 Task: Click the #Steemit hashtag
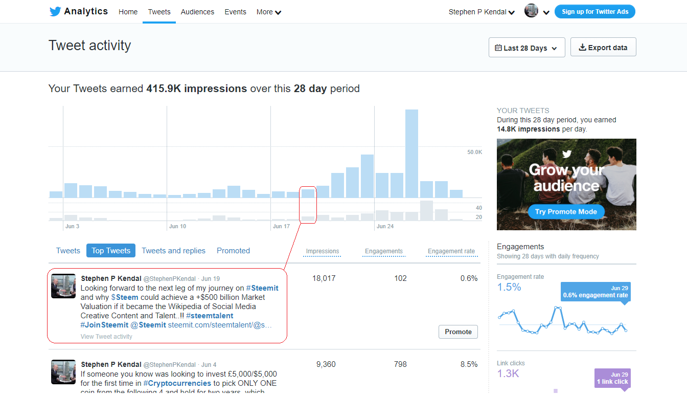coord(262,288)
